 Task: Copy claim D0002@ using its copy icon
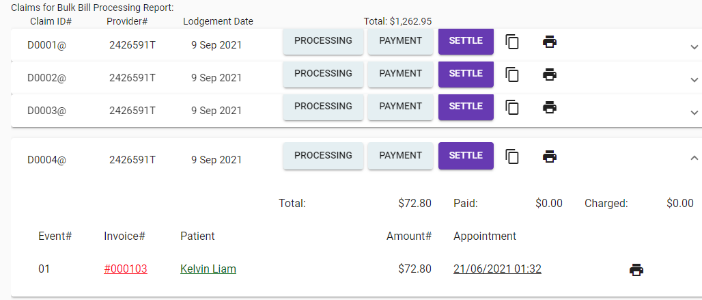[x=512, y=74]
